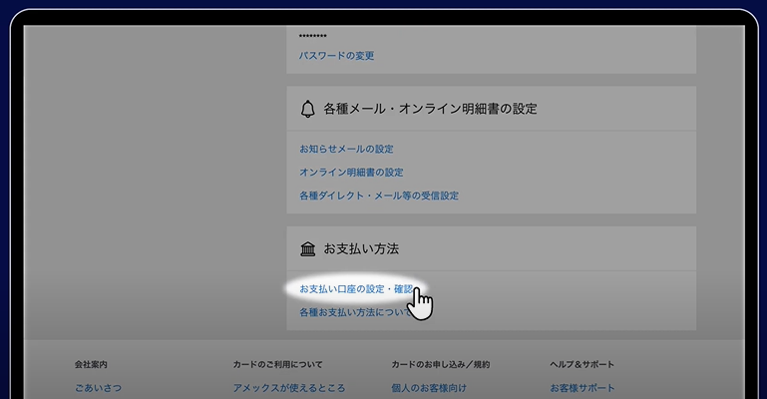Image resolution: width=767 pixels, height=399 pixels.
Task: Open お客様サポート footer link
Action: pyautogui.click(x=582, y=388)
